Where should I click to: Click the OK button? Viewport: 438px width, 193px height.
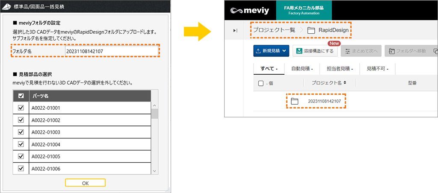pos(85,183)
